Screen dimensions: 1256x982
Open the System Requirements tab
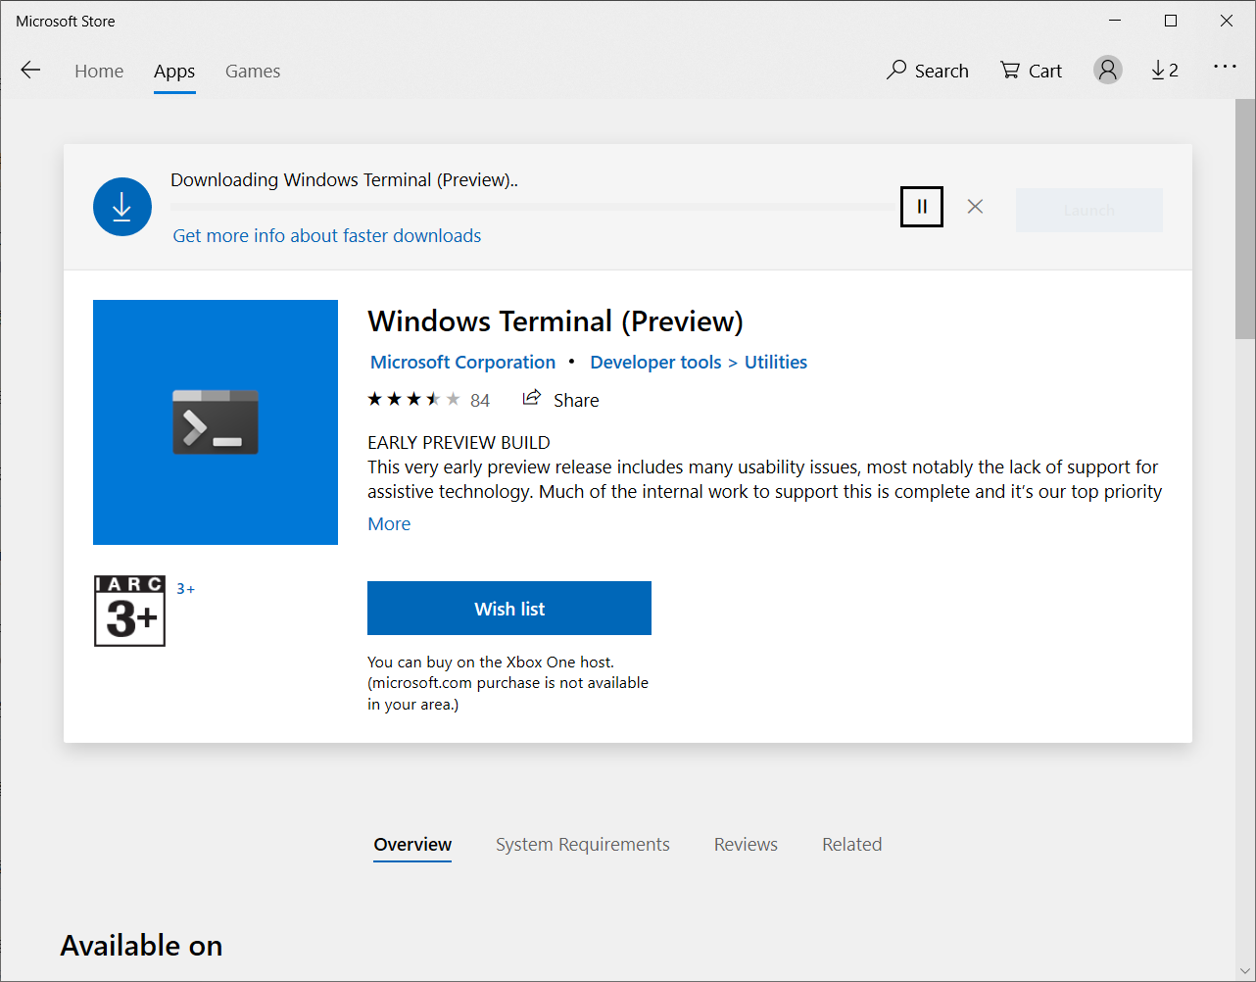pyautogui.click(x=582, y=844)
